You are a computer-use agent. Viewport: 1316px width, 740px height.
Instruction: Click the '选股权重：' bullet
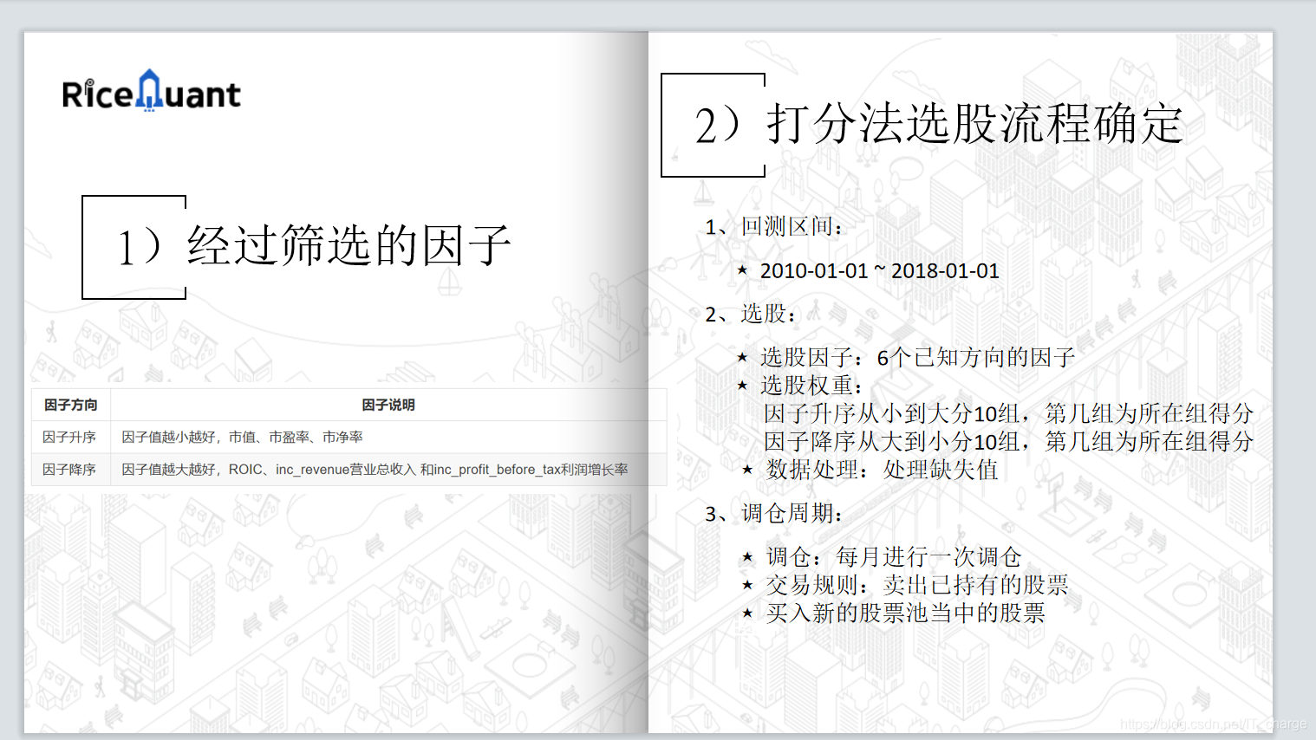click(x=811, y=385)
